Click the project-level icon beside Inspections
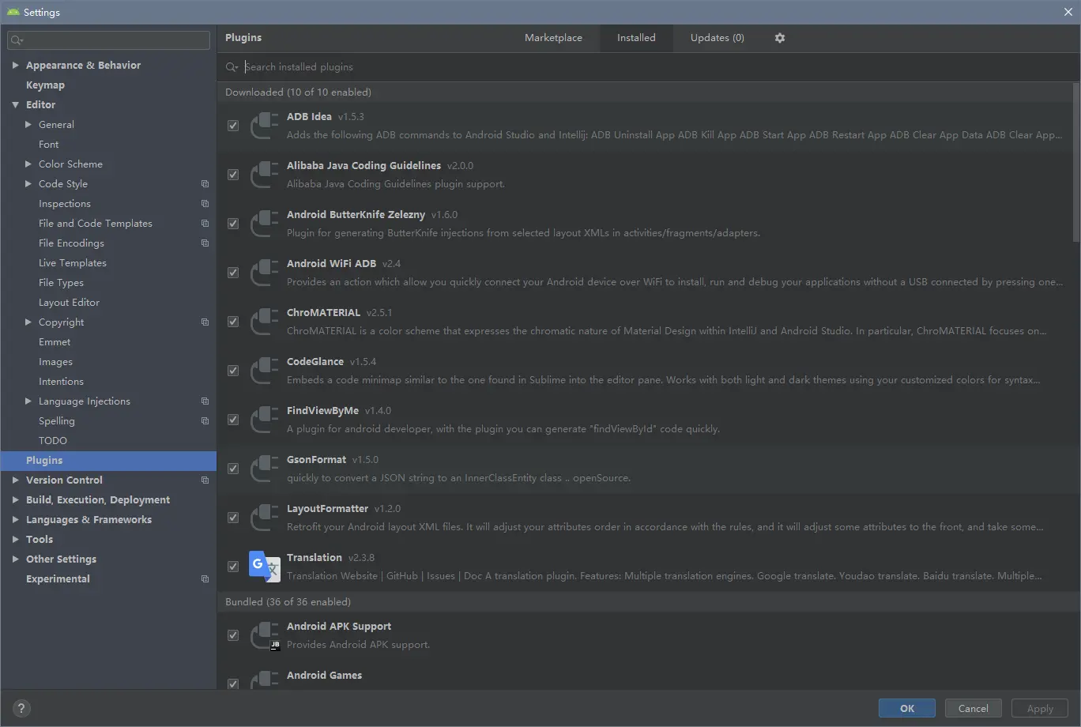 tap(205, 204)
